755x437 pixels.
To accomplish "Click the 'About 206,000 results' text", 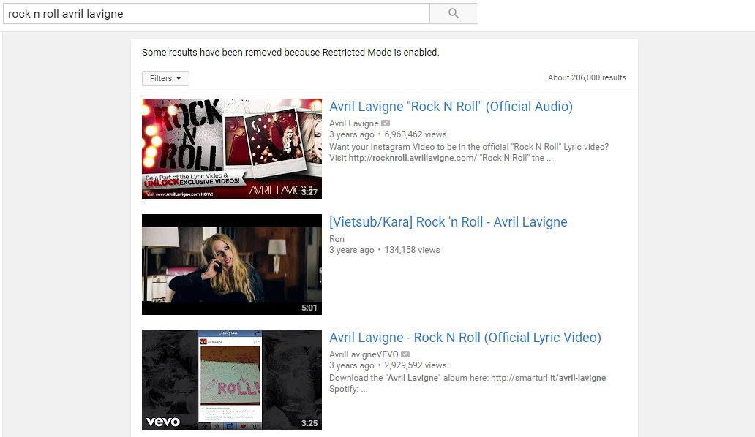I will point(587,77).
